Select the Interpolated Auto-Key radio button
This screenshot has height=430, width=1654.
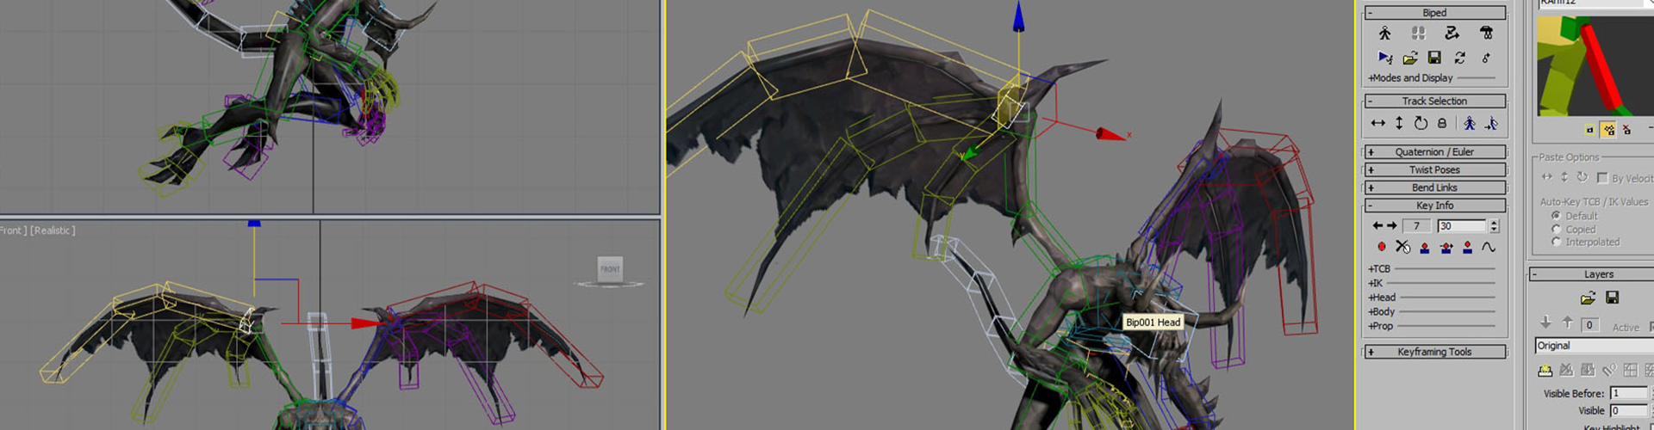point(1556,242)
